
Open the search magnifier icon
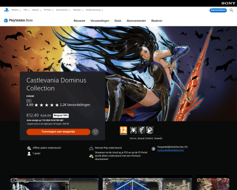pyautogui.click(x=231, y=10)
